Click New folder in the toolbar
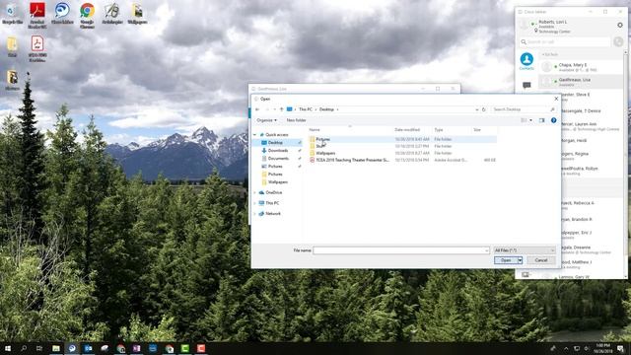Image resolution: width=631 pixels, height=355 pixels. (296, 120)
